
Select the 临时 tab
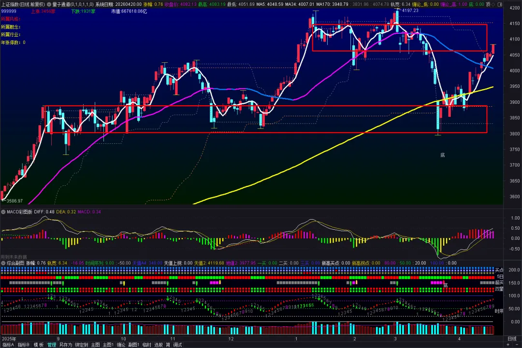(147, 345)
